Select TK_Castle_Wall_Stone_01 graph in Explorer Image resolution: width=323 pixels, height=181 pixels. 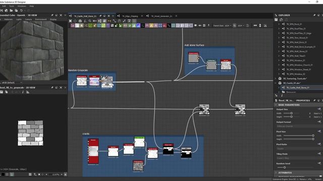[x=298, y=87]
